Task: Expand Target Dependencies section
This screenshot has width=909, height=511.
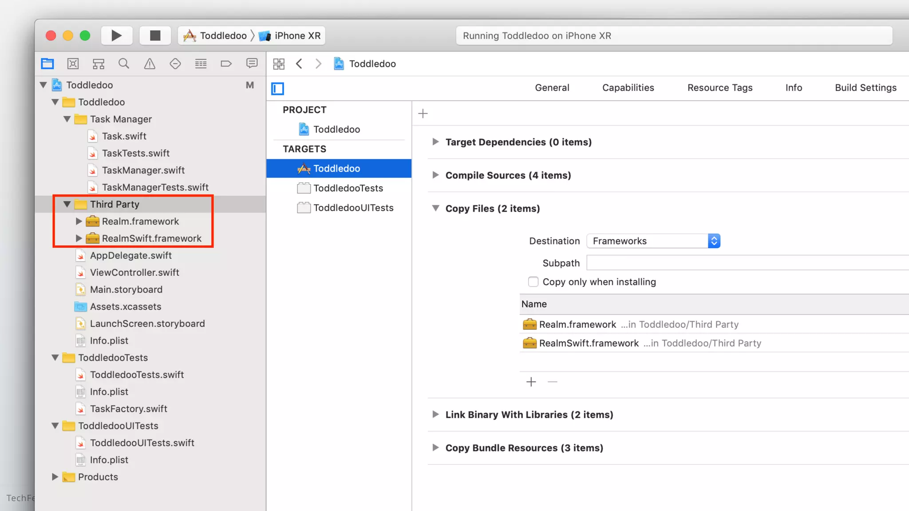Action: (435, 142)
